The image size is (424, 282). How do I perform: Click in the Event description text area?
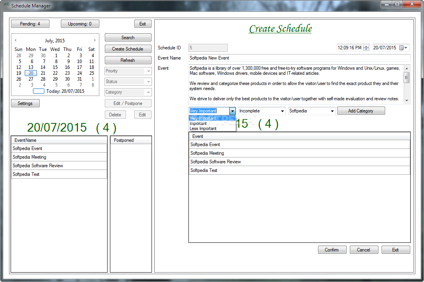point(296,84)
